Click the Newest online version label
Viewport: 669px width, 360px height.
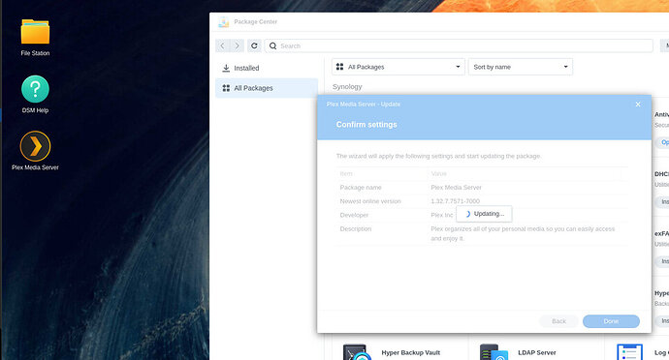coord(370,201)
